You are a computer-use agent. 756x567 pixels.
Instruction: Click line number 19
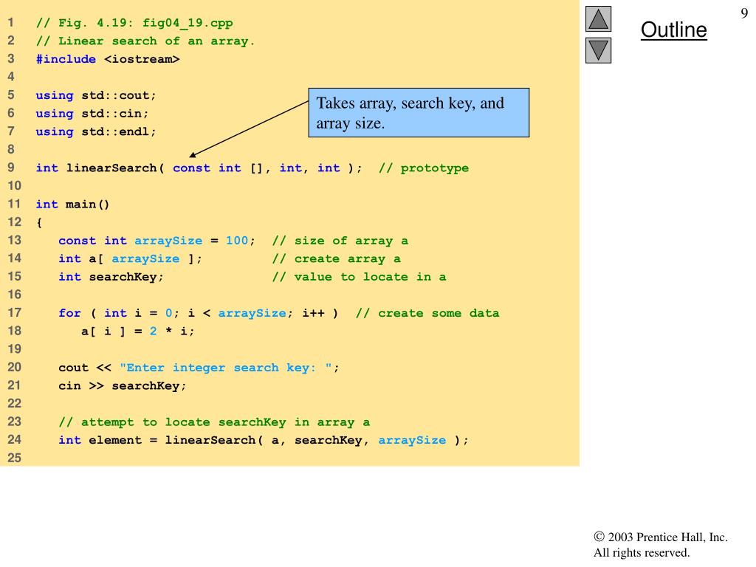tap(15, 349)
